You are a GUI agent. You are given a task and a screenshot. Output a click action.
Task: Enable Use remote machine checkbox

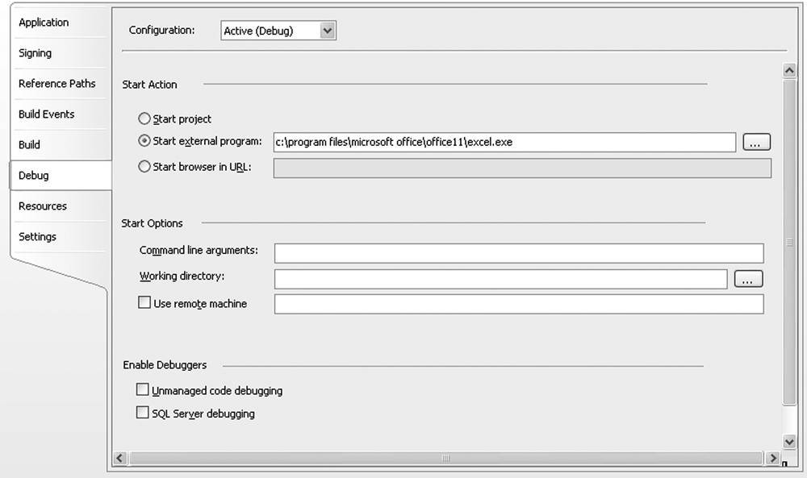(144, 302)
